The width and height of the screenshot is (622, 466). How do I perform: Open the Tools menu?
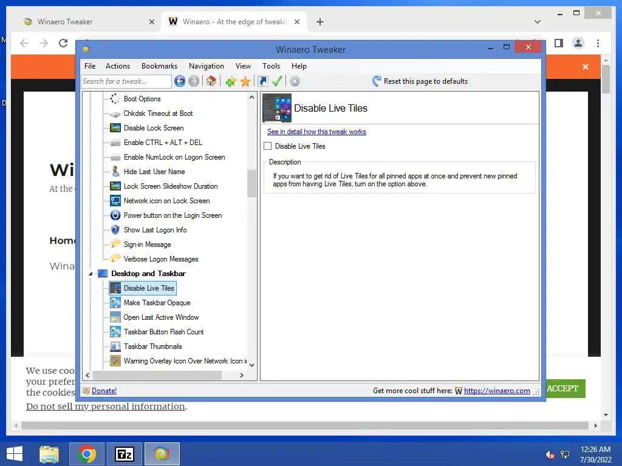click(x=271, y=66)
